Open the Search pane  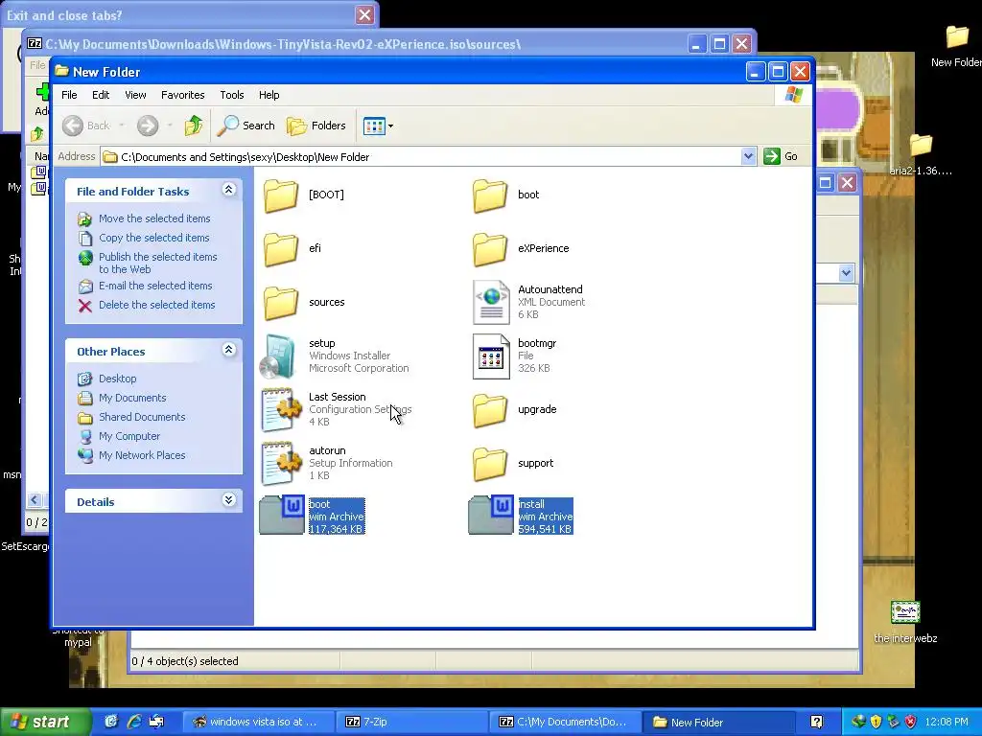(246, 126)
